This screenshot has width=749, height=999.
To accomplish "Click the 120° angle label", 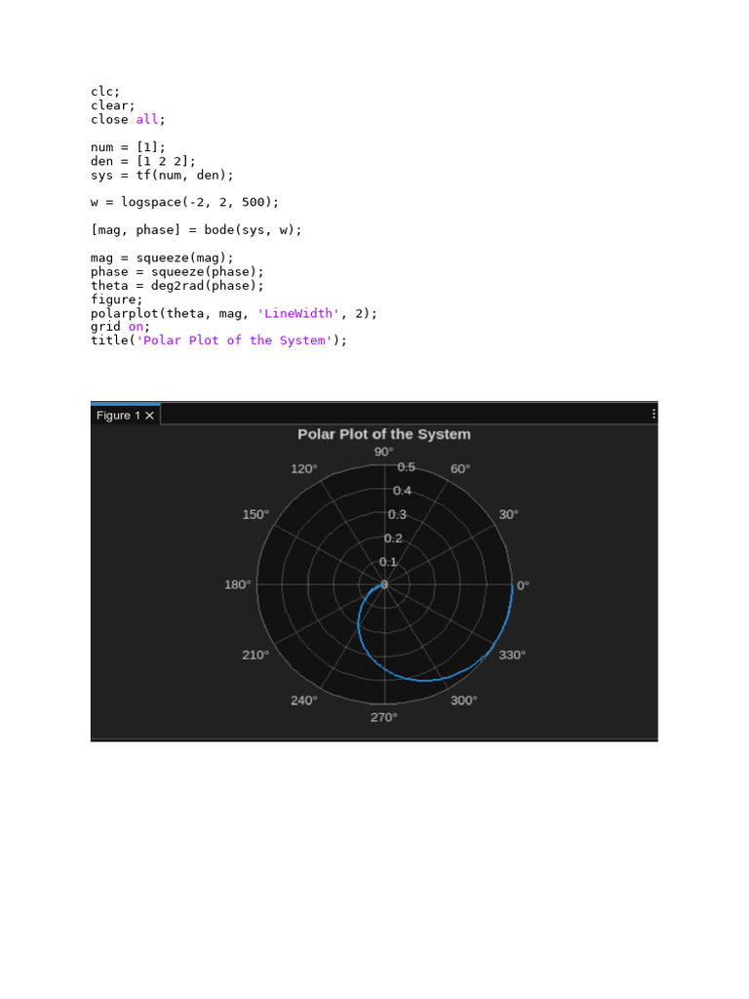I will pyautogui.click(x=304, y=469).
